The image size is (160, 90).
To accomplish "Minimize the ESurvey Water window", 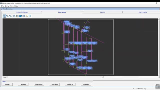I will (152, 3).
